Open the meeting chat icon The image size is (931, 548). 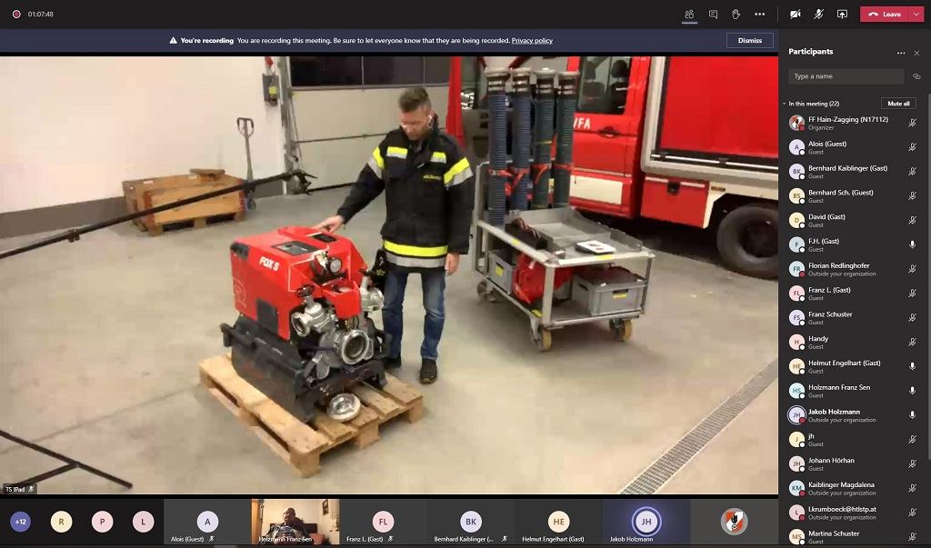[x=713, y=15]
